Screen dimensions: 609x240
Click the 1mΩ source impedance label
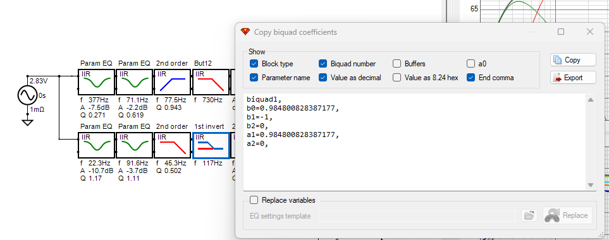click(x=37, y=110)
